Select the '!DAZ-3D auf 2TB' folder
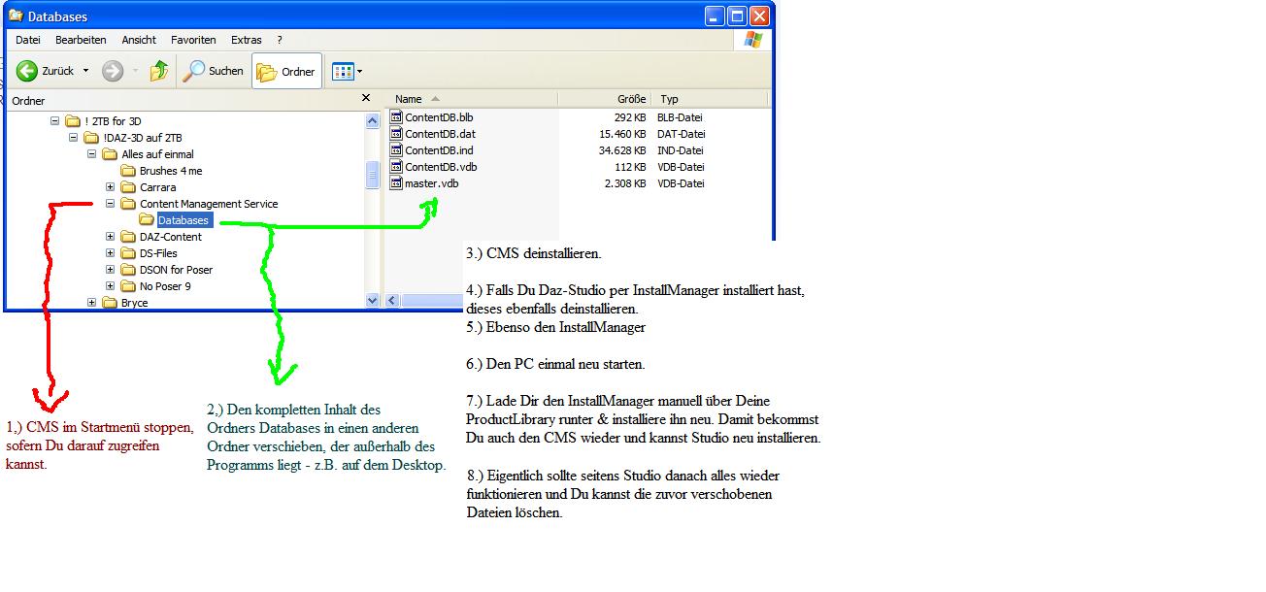This screenshot has width=1266, height=592. pyautogui.click(x=132, y=138)
